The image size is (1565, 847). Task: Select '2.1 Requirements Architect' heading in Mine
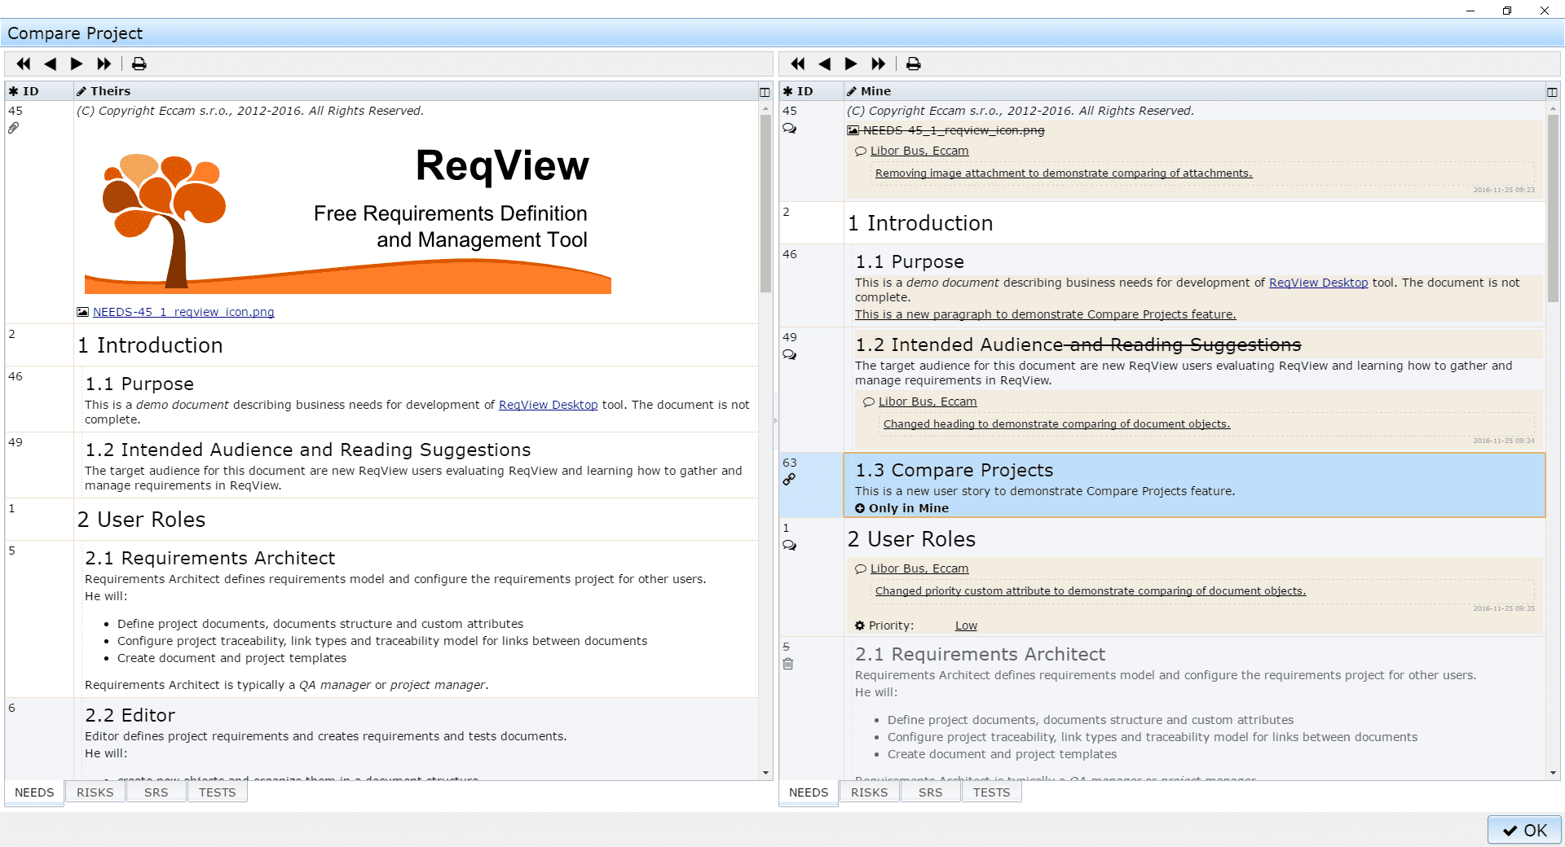pyautogui.click(x=981, y=654)
